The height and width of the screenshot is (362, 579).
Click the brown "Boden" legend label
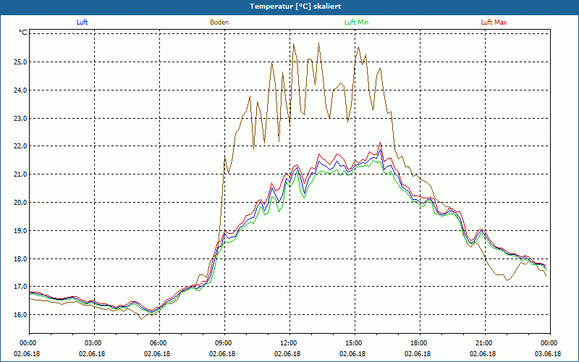pos(219,22)
